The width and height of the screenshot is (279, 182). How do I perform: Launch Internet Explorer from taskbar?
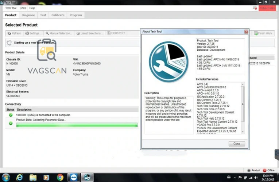pyautogui.click(x=19, y=177)
